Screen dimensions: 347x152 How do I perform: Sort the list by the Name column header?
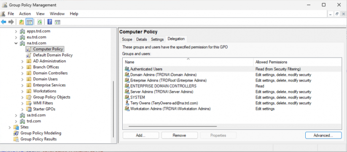click(188, 62)
